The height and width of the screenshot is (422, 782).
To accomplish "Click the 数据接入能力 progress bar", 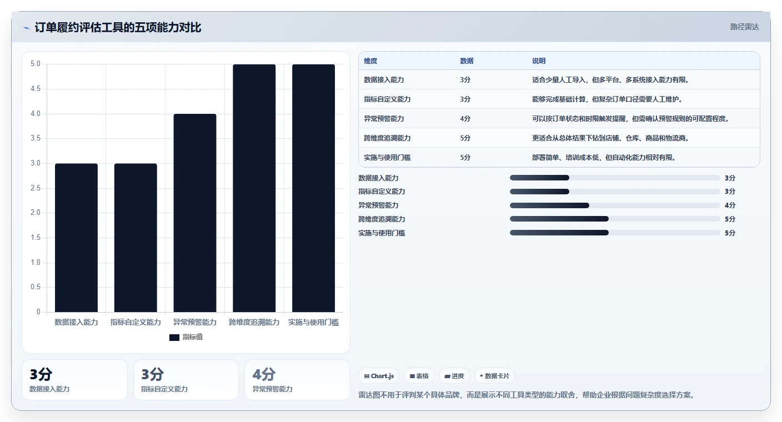I will pyautogui.click(x=615, y=178).
